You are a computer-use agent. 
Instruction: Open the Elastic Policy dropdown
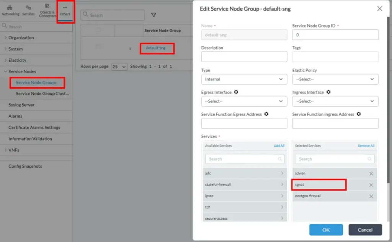[335, 79]
